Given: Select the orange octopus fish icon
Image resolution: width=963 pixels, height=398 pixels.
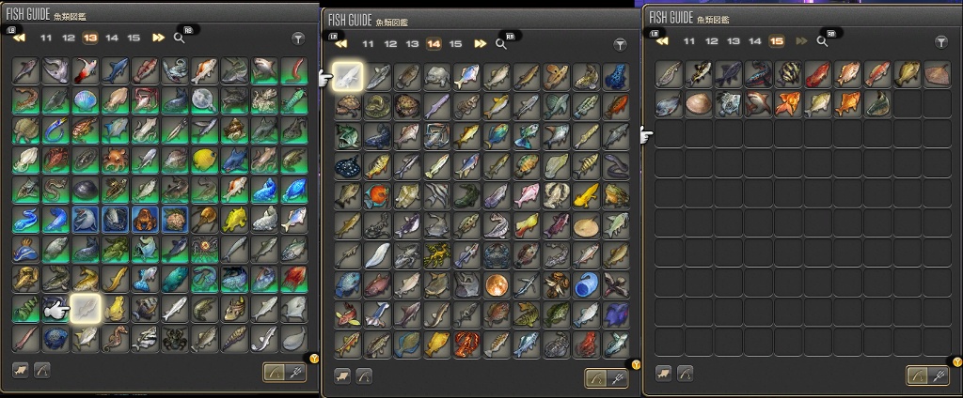Looking at the screenshot, I should (x=115, y=161).
